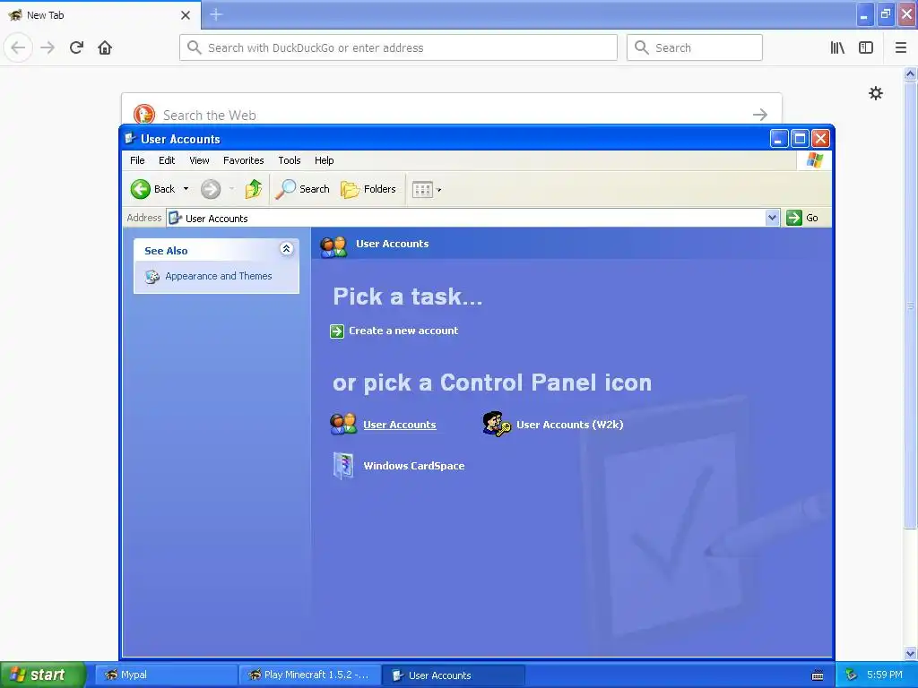Click the Windows flag logo throbber
This screenshot has width=918, height=688.
pos(814,160)
